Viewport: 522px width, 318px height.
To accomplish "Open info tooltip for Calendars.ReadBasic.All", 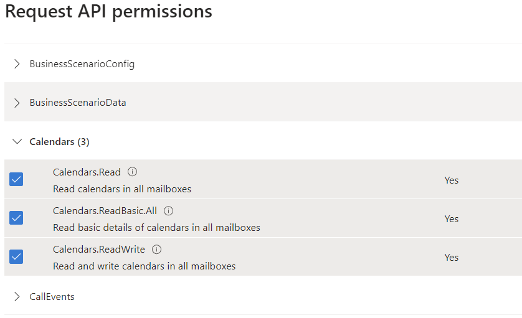I will point(168,211).
